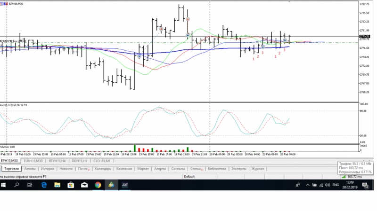Screen dimensions: 377x211
Task: Switch the ENG input language indicator
Action: [x=336, y=185]
